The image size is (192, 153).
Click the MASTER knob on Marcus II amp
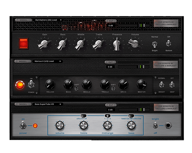[142, 84]
